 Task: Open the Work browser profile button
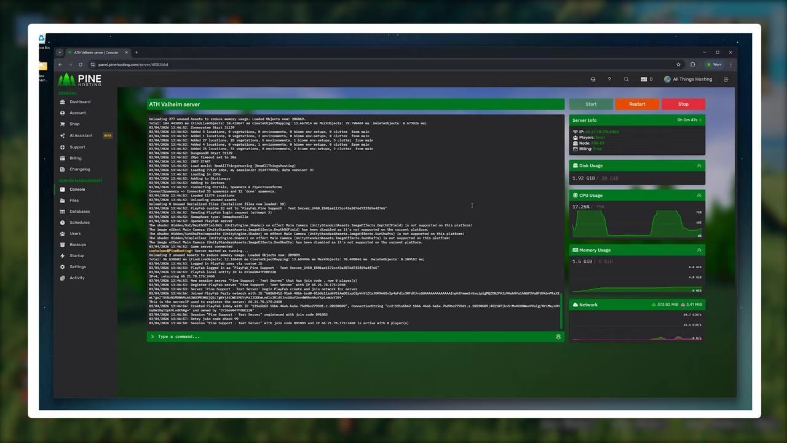714,65
